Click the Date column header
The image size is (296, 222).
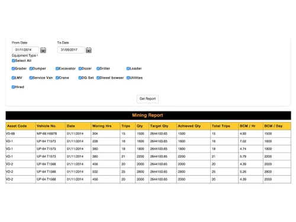(78, 126)
